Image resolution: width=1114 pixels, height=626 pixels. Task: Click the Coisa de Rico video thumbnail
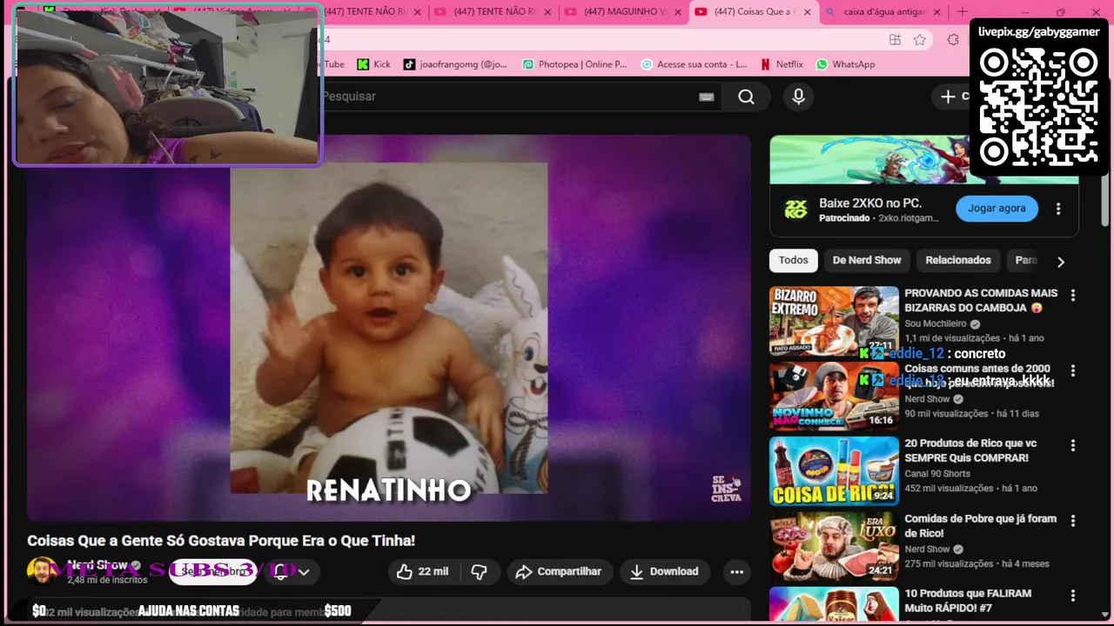coord(834,471)
